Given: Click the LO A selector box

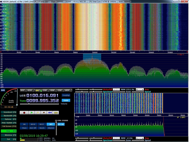Looking at the screenshot, I should tap(24, 96).
